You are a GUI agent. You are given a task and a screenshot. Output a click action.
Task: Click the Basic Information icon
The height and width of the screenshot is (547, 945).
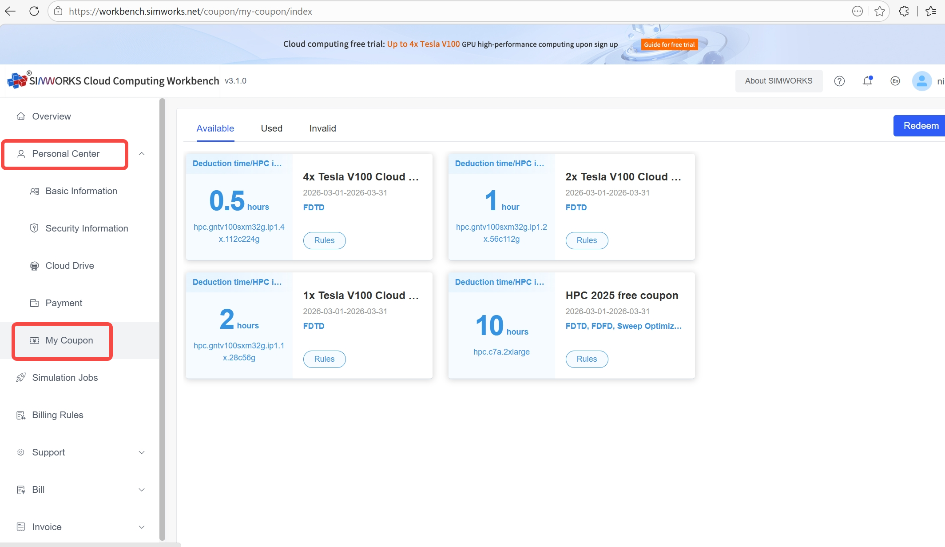[34, 191]
